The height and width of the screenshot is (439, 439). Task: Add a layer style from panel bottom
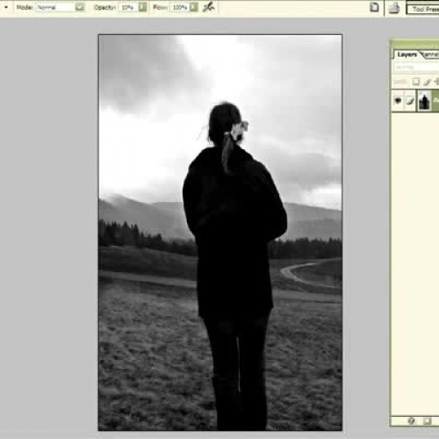(x=411, y=421)
